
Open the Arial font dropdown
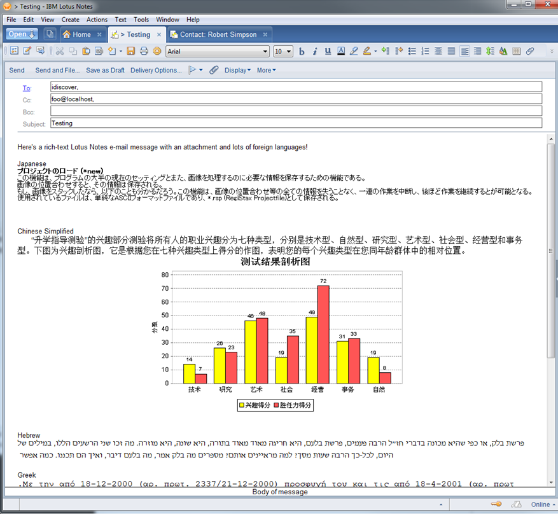tap(265, 52)
